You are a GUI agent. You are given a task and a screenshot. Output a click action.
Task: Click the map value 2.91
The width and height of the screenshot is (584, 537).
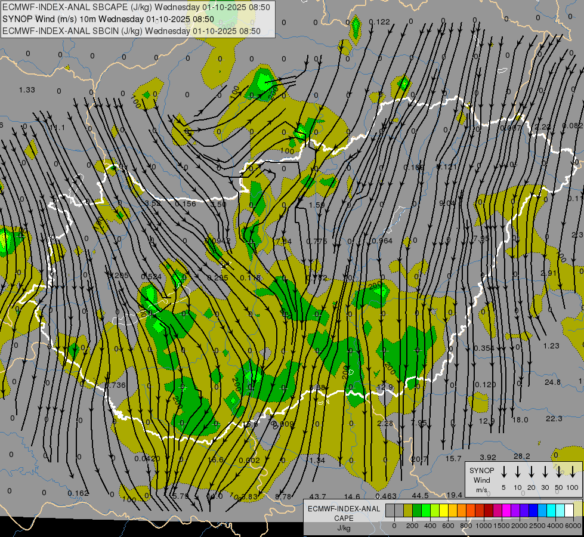tap(549, 273)
